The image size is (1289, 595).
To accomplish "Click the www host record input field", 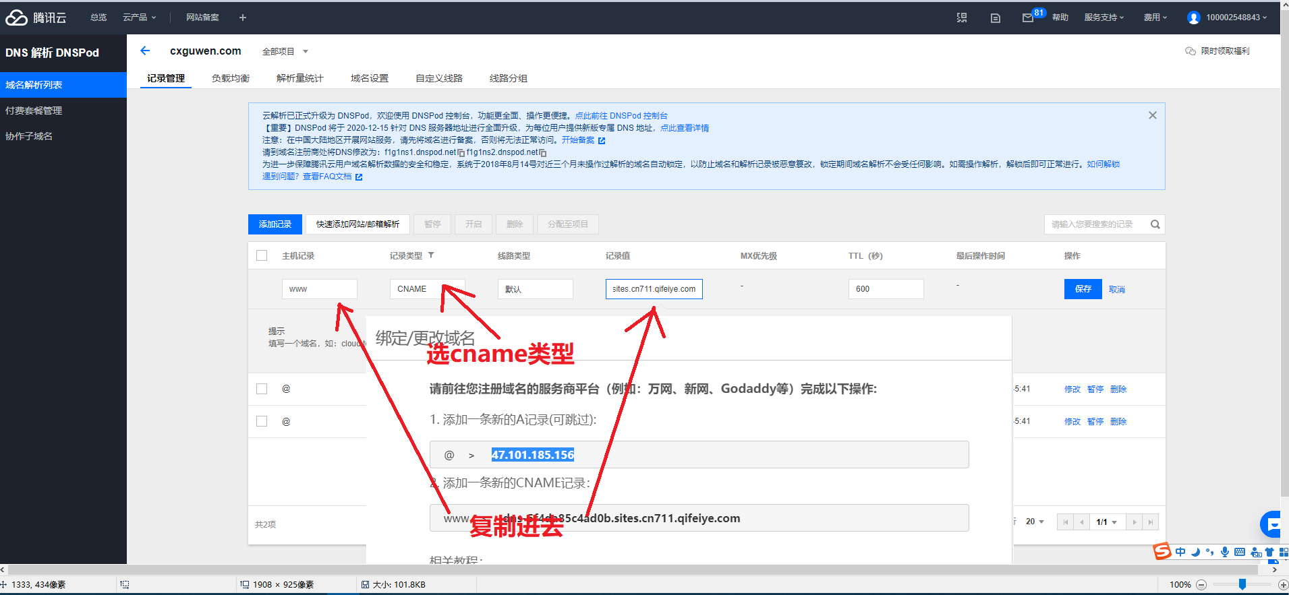I will (320, 289).
